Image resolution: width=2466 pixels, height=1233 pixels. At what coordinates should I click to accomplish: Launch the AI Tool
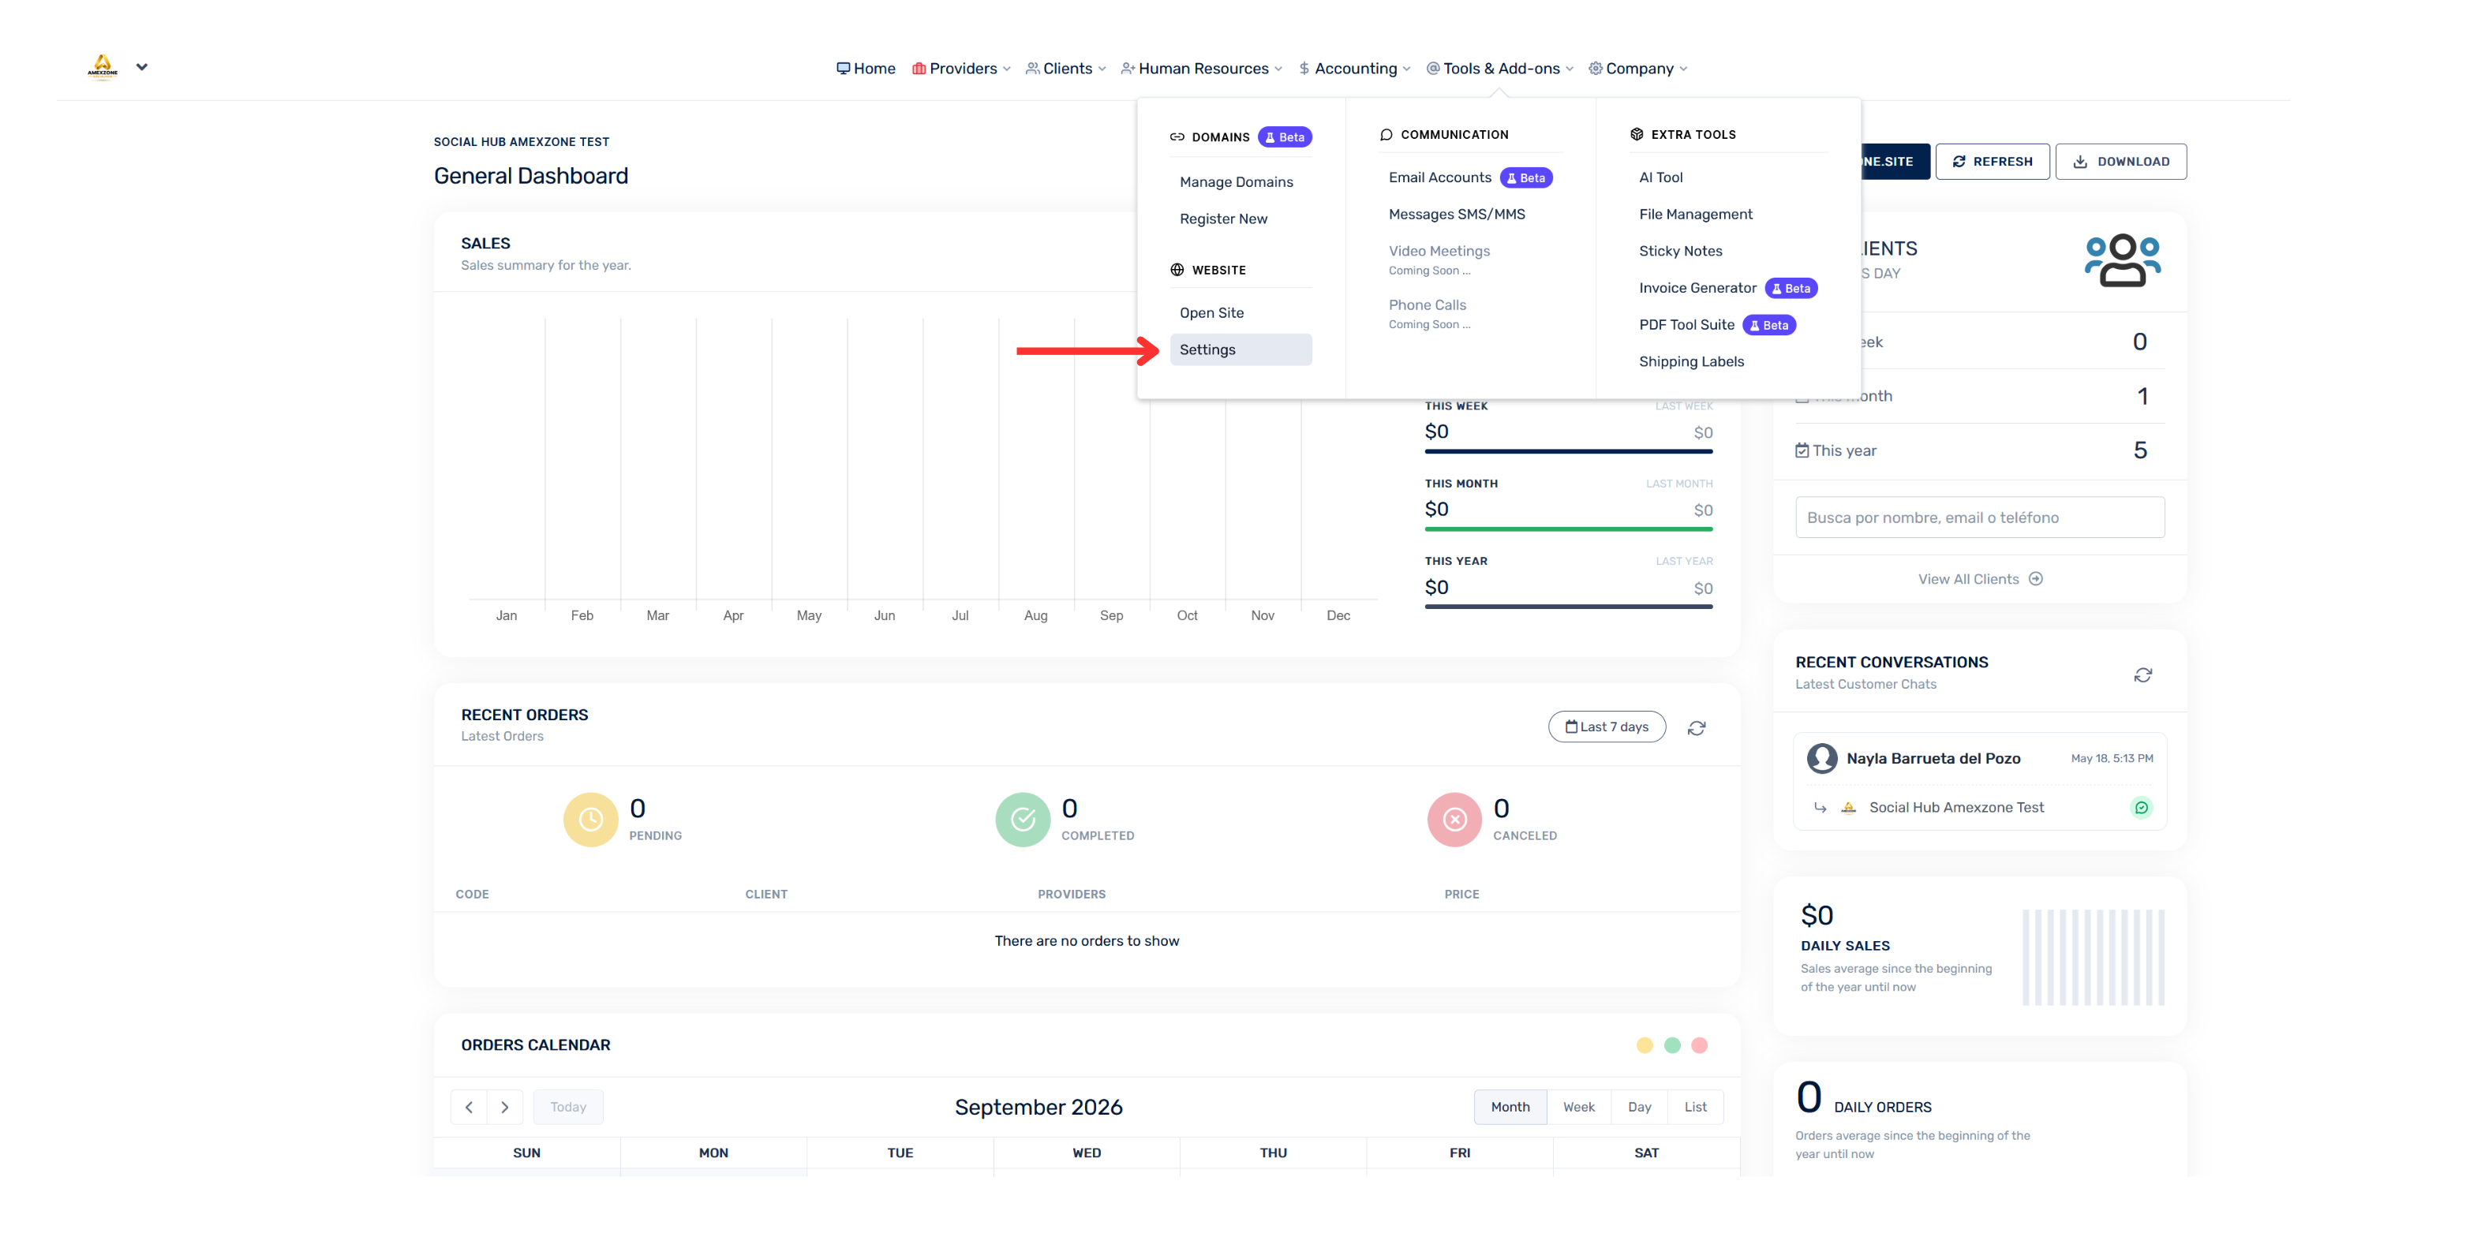(1661, 178)
